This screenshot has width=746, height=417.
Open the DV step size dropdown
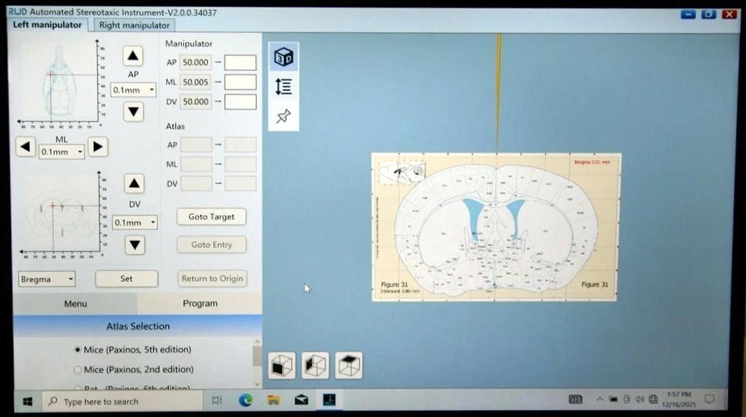click(135, 222)
